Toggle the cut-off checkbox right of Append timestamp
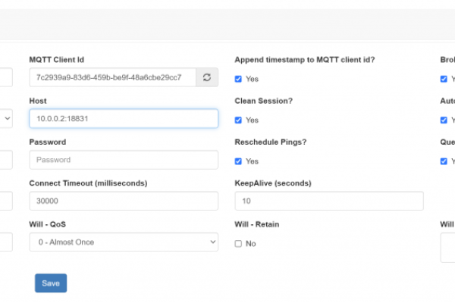Screen dimensions: 455x303 click(x=444, y=79)
